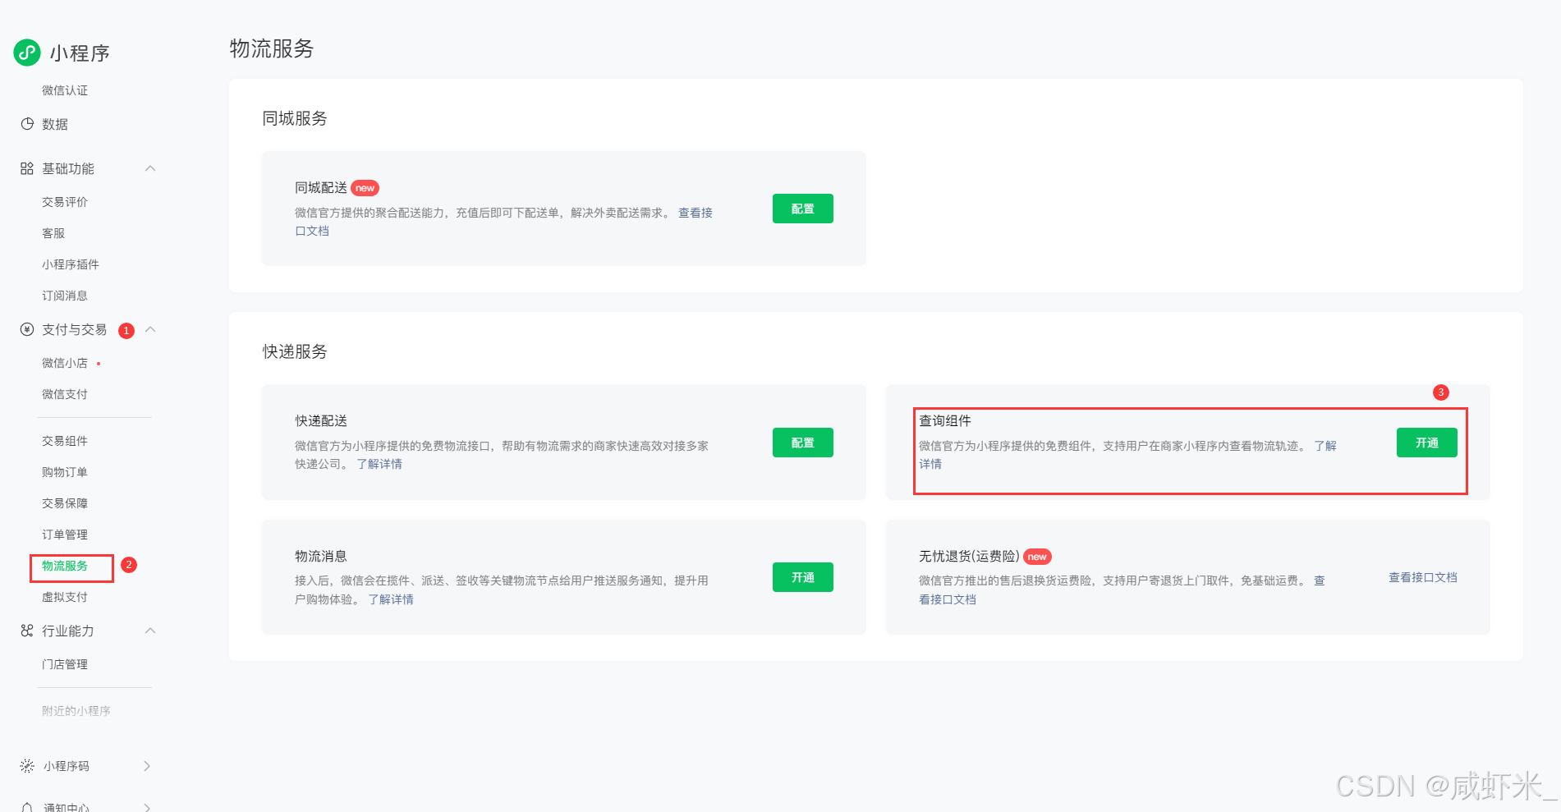
Task: Open 订阅消息 settings
Action: click(65, 296)
